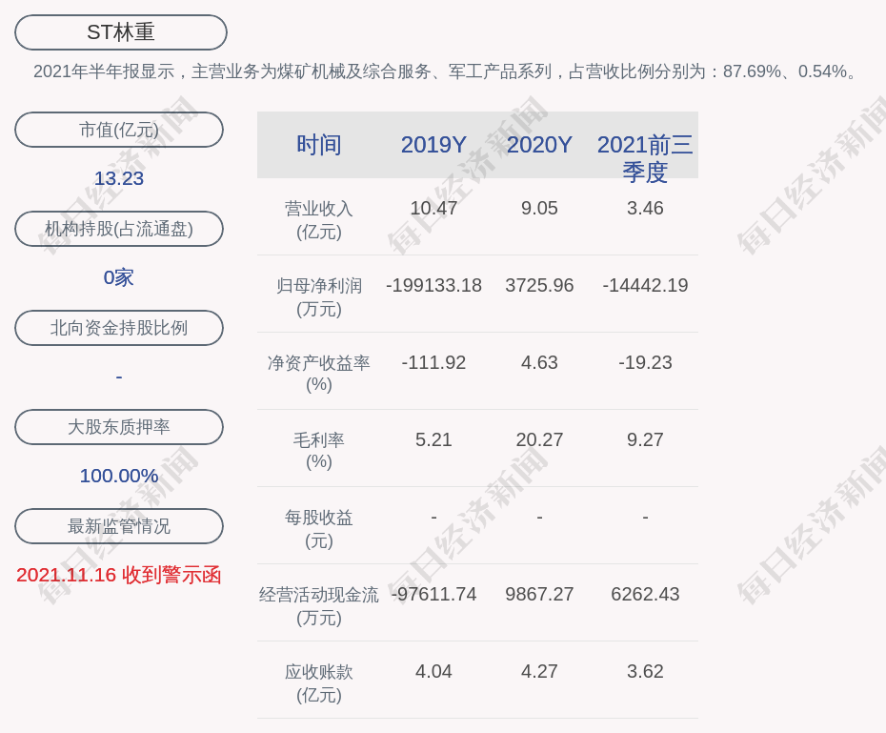This screenshot has width=886, height=733.
Task: Click revenue value 9.05
Action: [539, 208]
